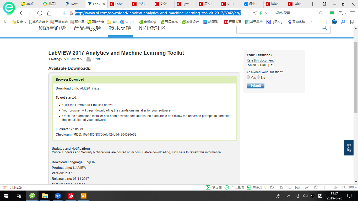Click the page translation/flag icon in status bar
The image size is (358, 201).
(x=307, y=187)
